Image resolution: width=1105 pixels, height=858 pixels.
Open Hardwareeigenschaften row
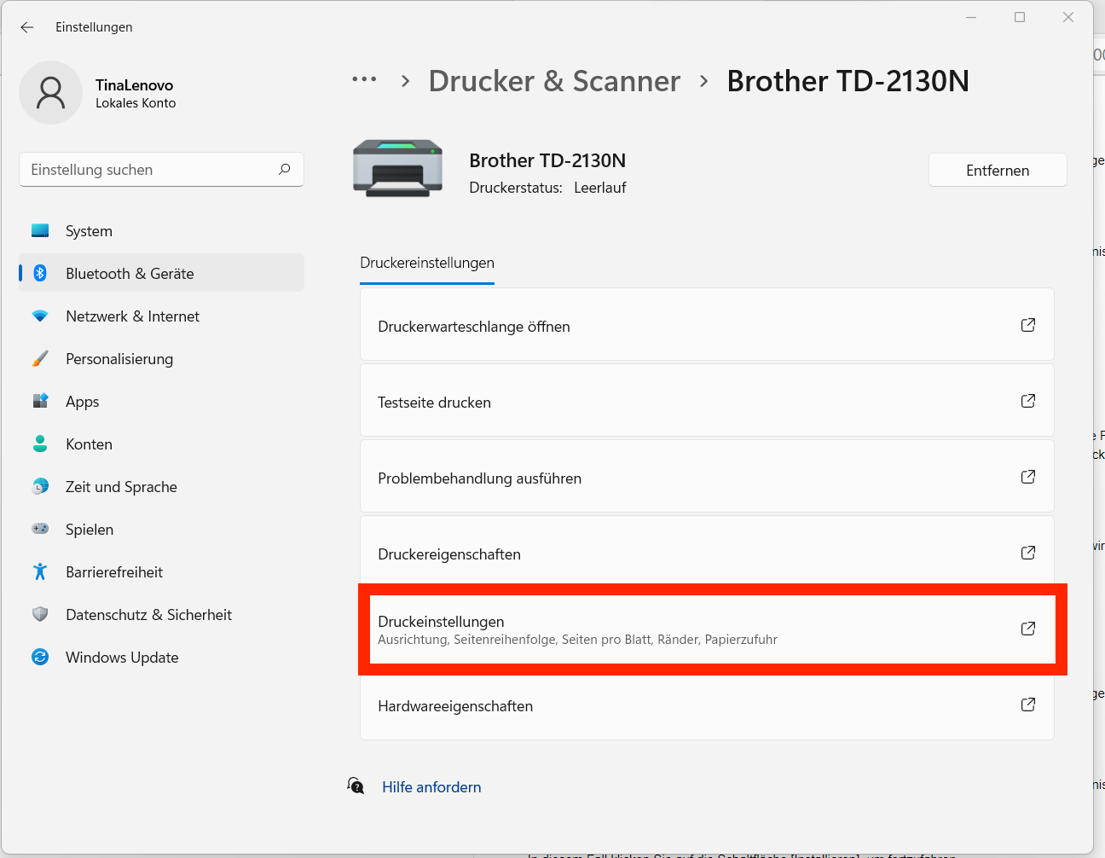[x=707, y=705]
